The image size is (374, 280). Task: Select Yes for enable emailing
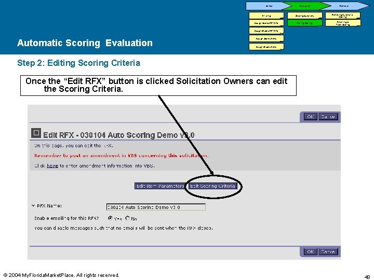tap(110, 218)
